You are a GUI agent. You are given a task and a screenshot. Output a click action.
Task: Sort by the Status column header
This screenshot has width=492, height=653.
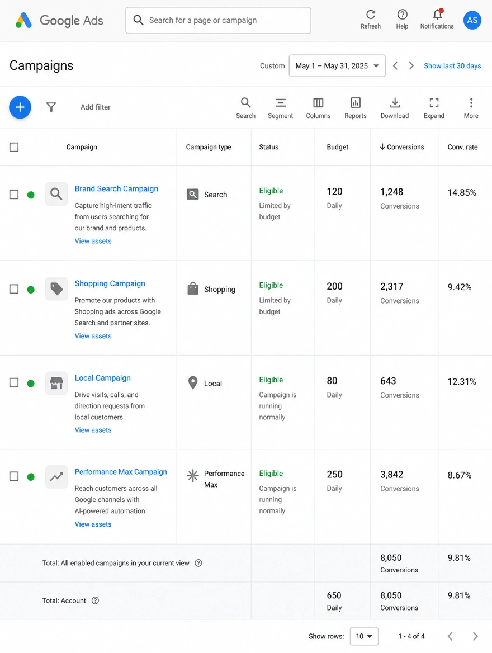pos(269,147)
